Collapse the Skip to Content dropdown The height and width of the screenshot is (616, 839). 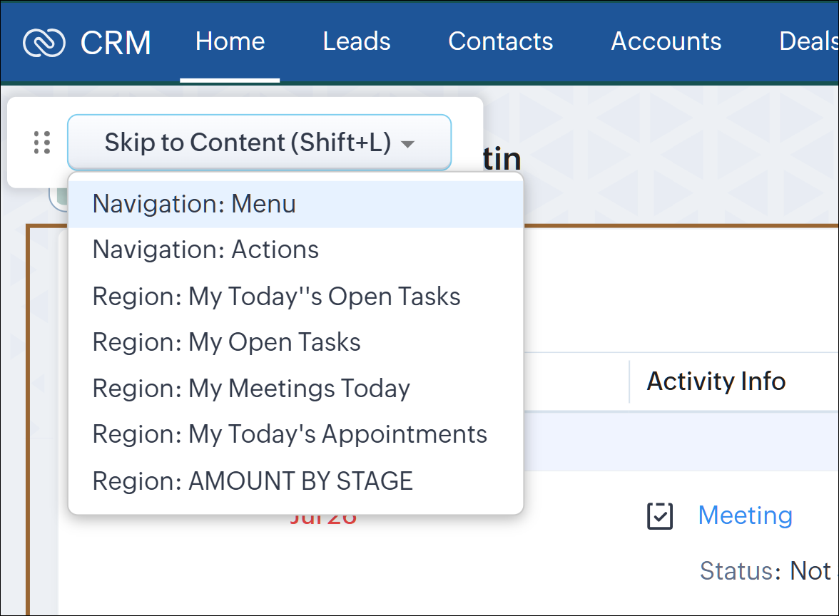pyautogui.click(x=248, y=143)
